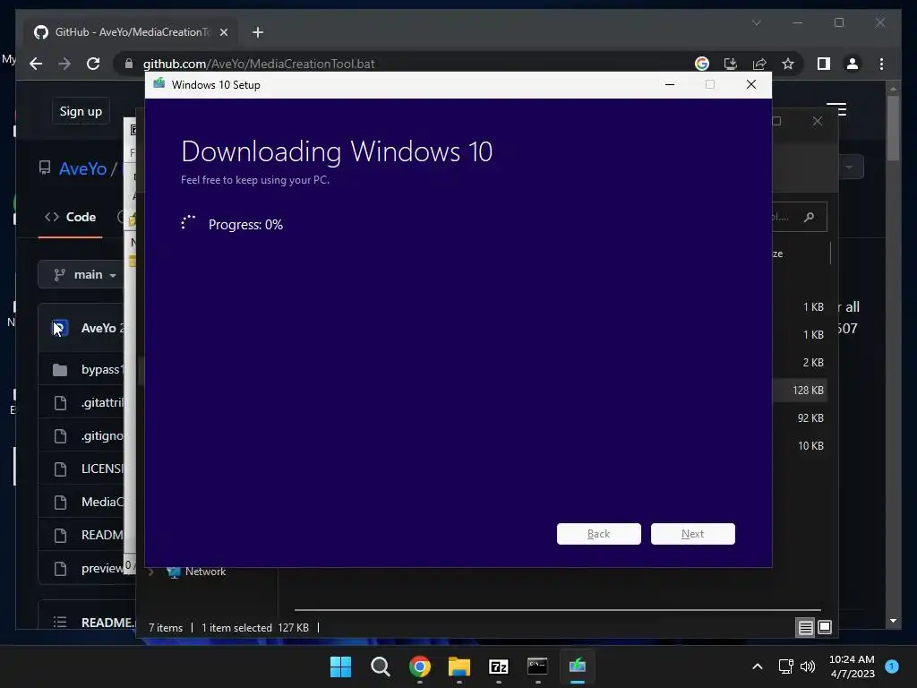Click scrollbar down arrow on GitHub page
917x688 pixels.
pyautogui.click(x=893, y=621)
